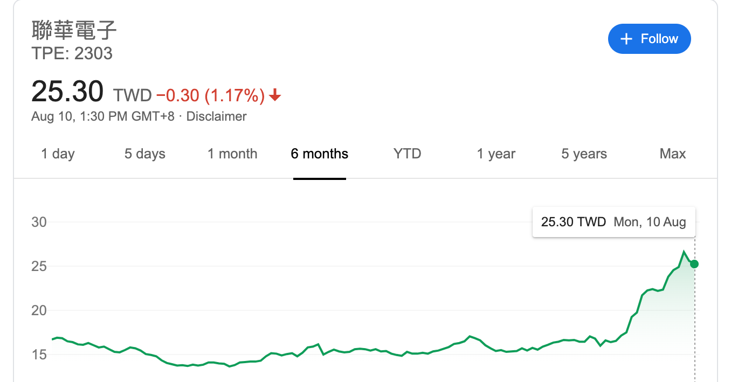Switch chart to YTD

(407, 154)
